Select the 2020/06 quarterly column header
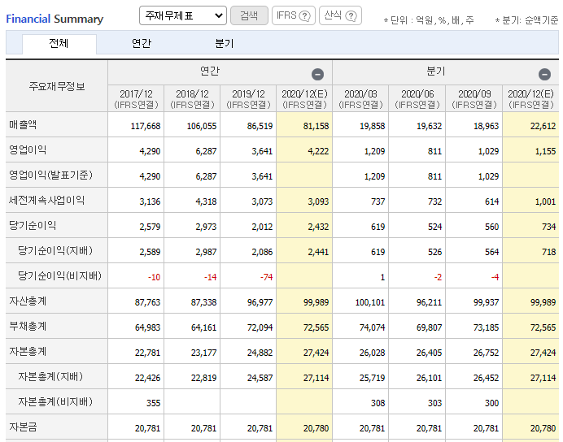Image resolution: width=563 pixels, height=442 pixels. tap(417, 98)
